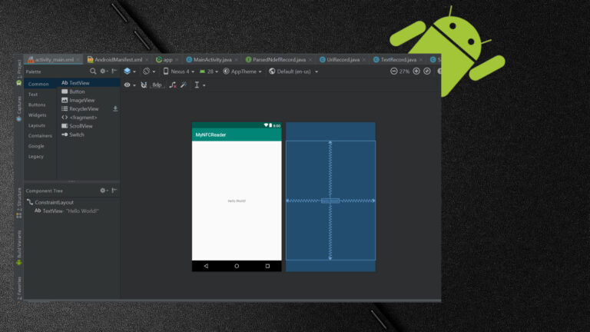Open the Component Tree gear settings icon
The image size is (590, 332).
[x=104, y=191]
